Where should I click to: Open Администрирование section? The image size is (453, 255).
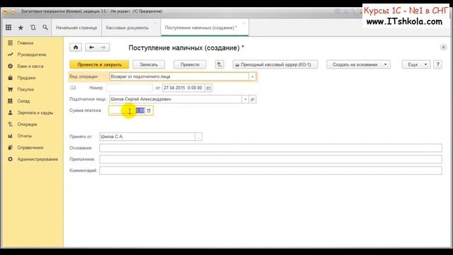point(38,159)
